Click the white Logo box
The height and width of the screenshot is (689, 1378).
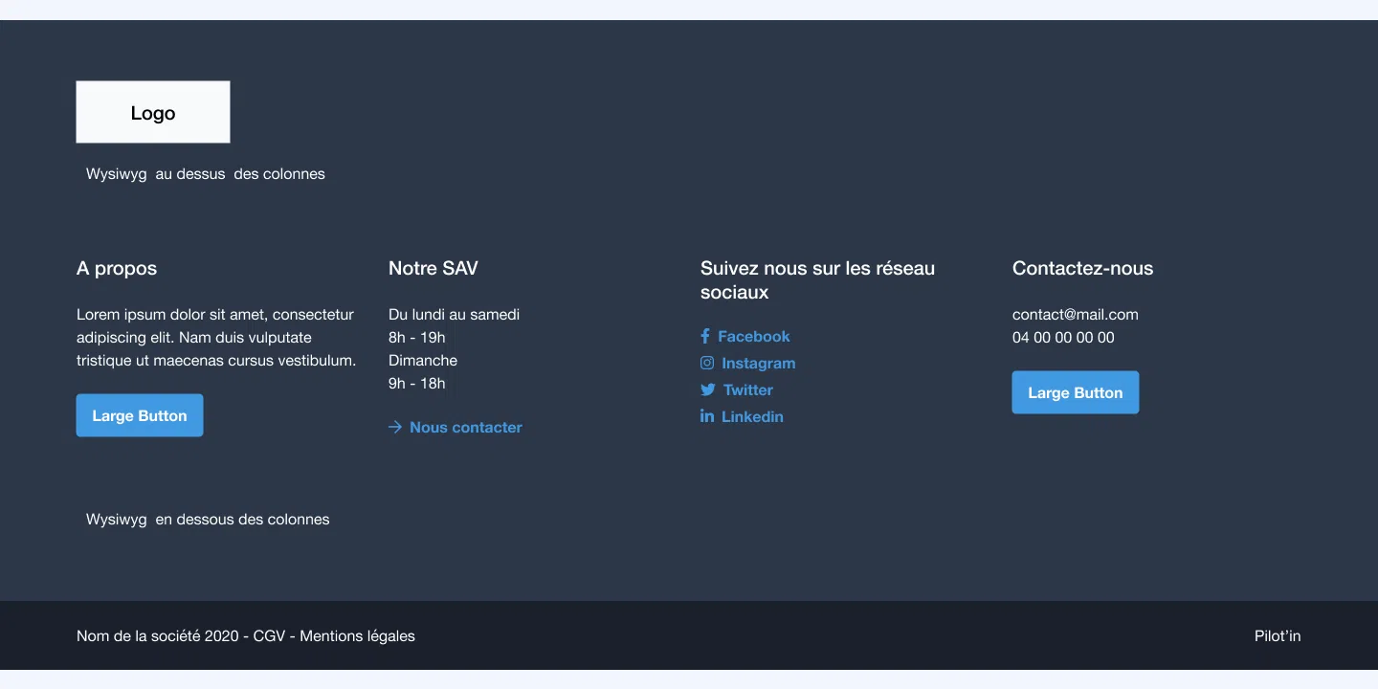(x=153, y=112)
